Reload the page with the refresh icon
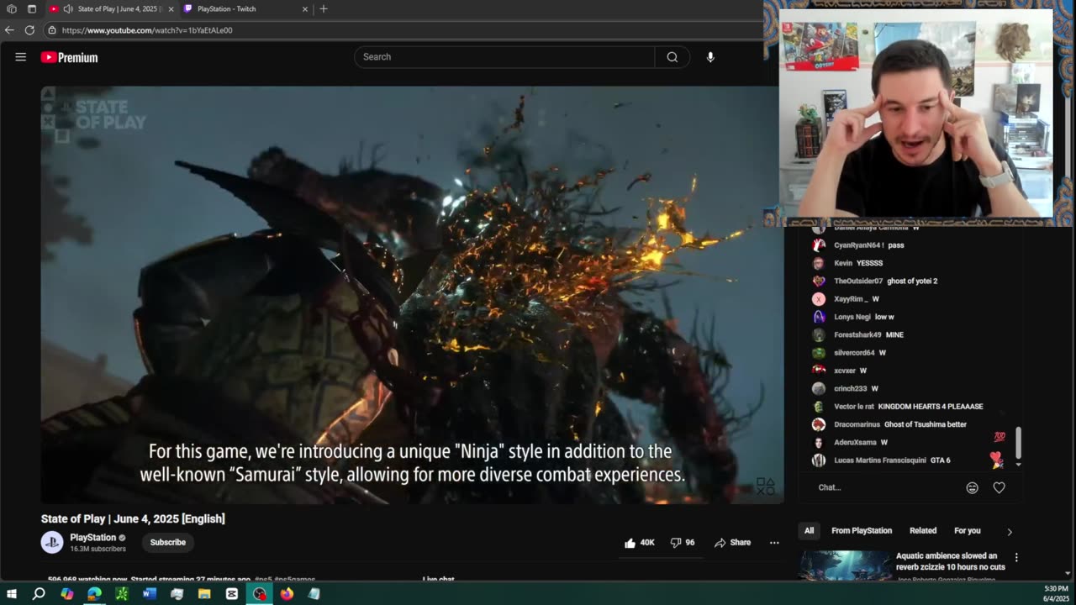Screen dimensions: 1076x605 coord(29,30)
